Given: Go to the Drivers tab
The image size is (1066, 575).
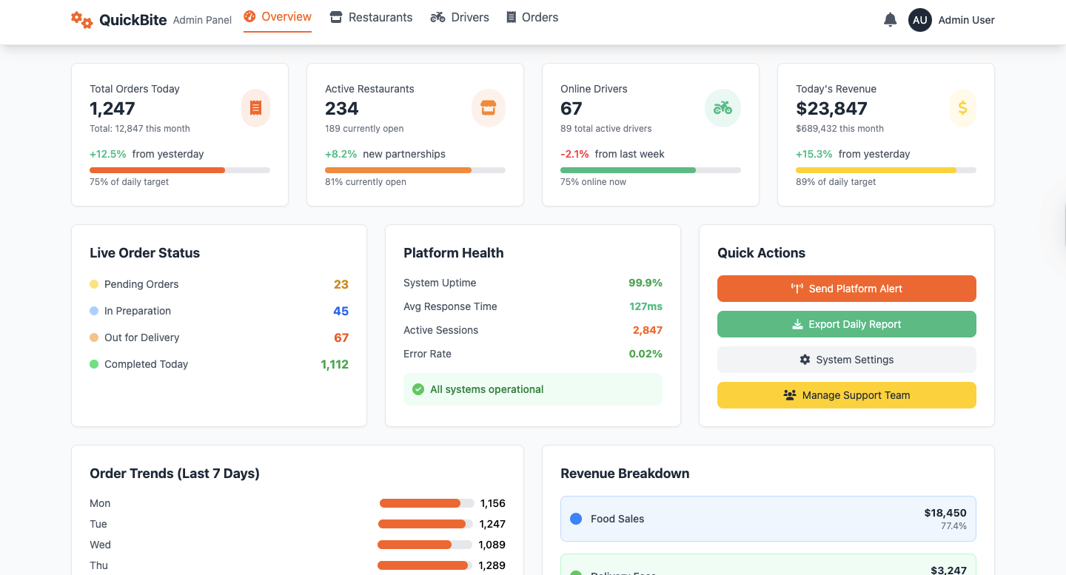Looking at the screenshot, I should (x=460, y=17).
